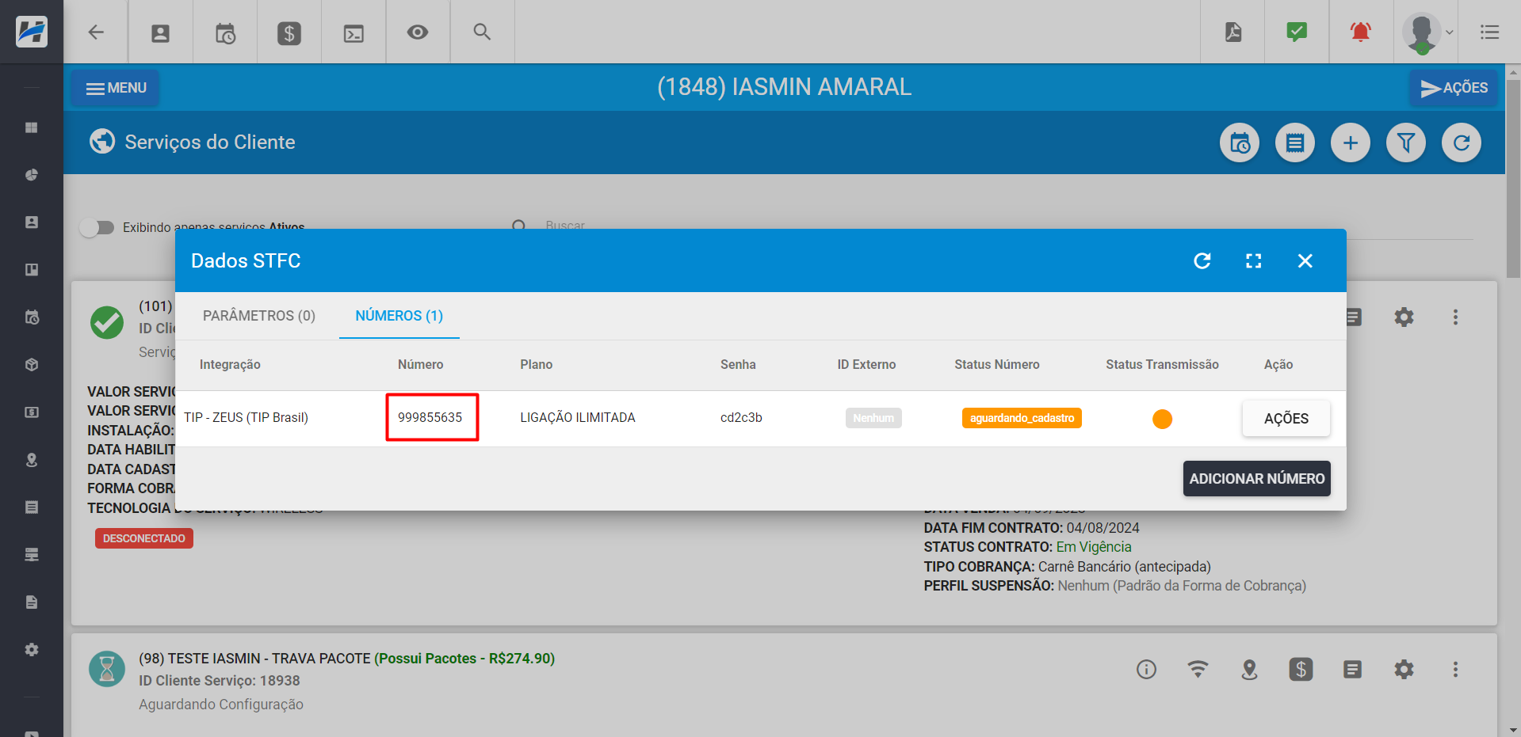This screenshot has height=737, width=1521.
Task: Open the three-dot menu of service 101
Action: (1455, 317)
